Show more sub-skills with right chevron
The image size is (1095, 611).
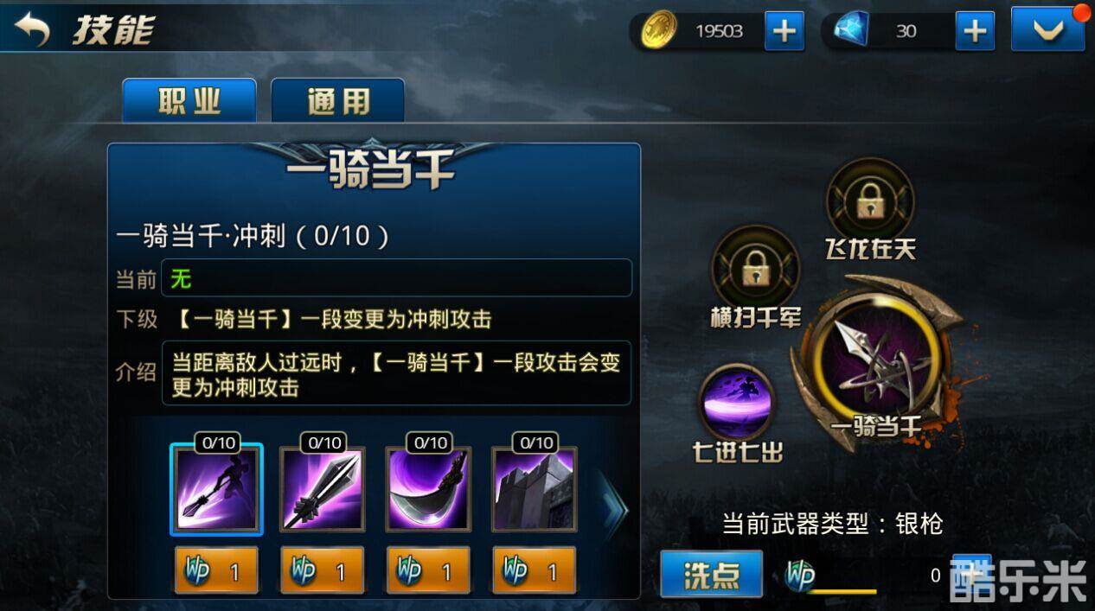pos(614,510)
